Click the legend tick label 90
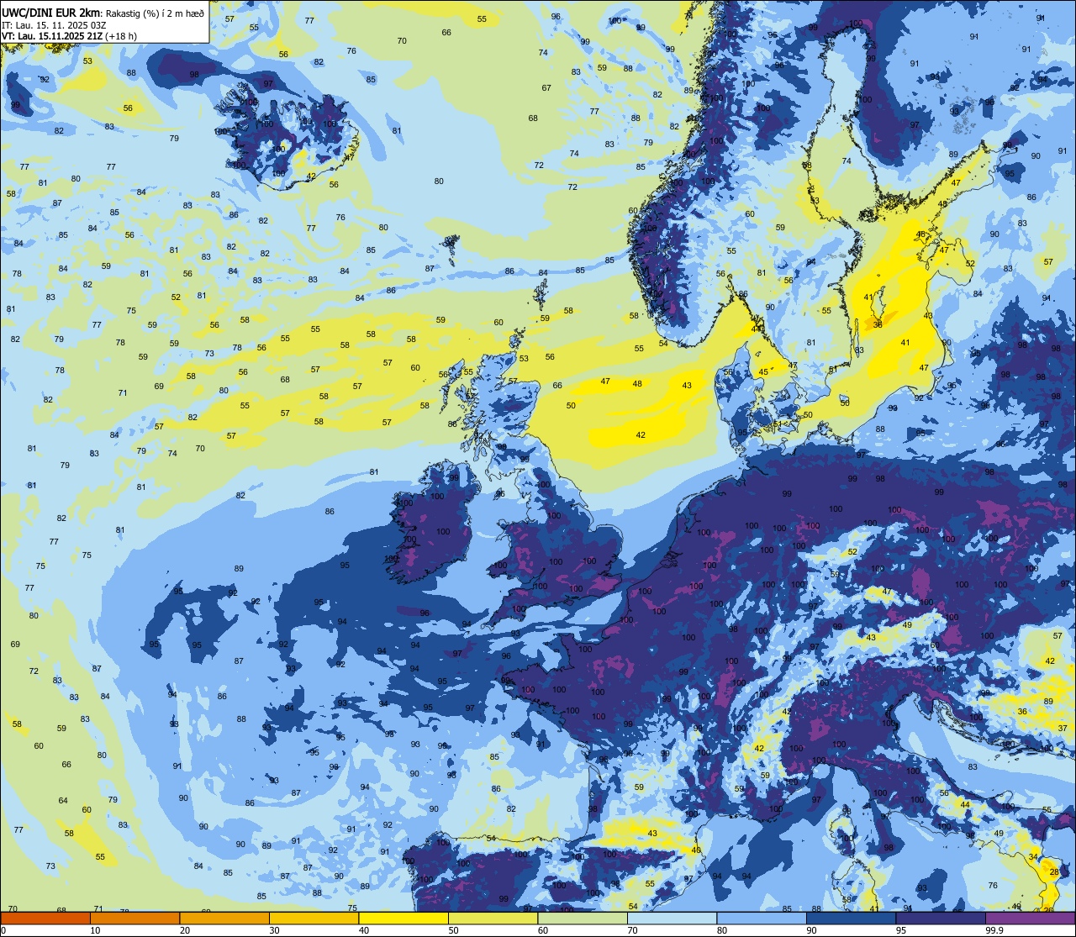 (812, 930)
